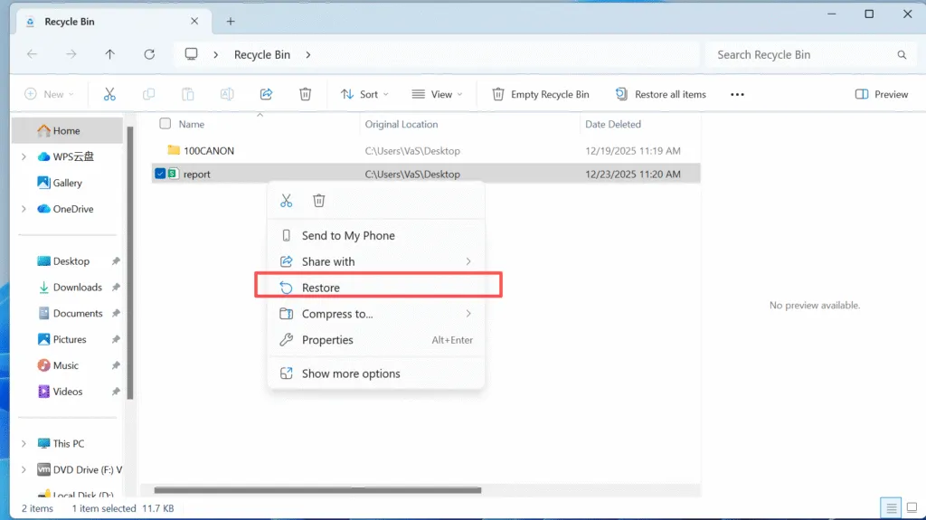Open the View dropdown menu

click(x=437, y=94)
